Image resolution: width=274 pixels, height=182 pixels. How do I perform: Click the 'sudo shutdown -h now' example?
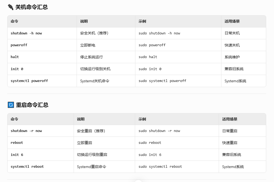pos(159,33)
